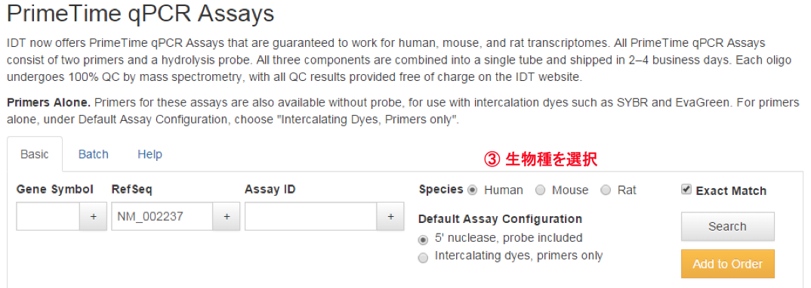The height and width of the screenshot is (288, 811).
Task: Switch to the Batch tab
Action: click(94, 154)
